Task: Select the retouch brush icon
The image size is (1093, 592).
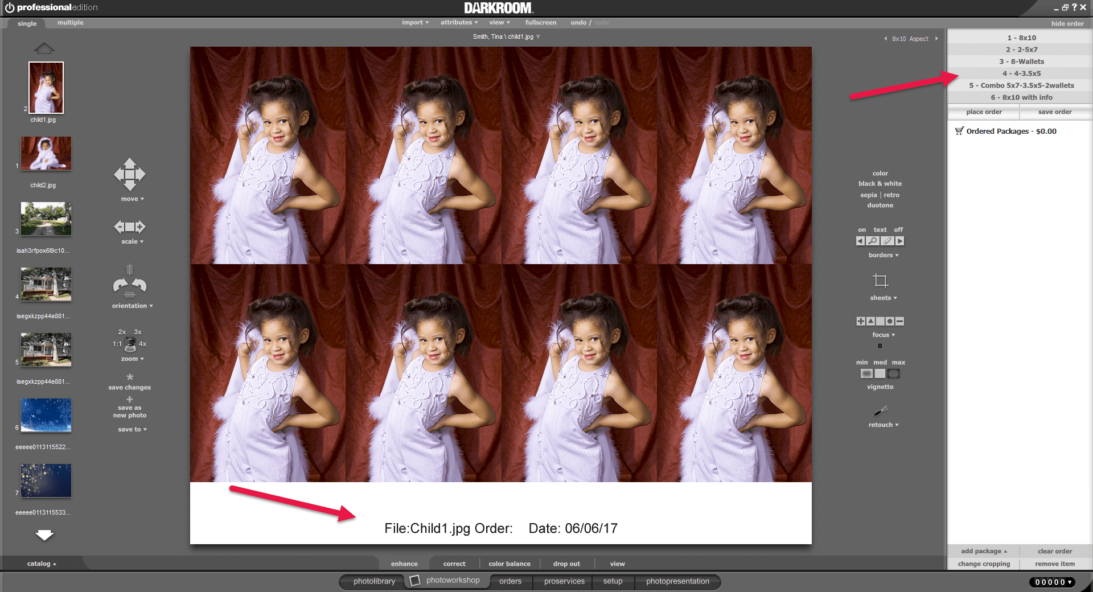Action: 881,412
